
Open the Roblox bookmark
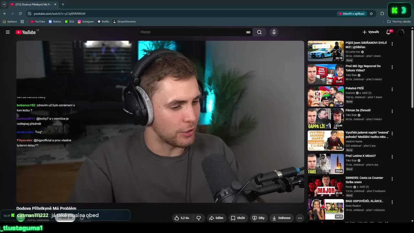pos(55,22)
